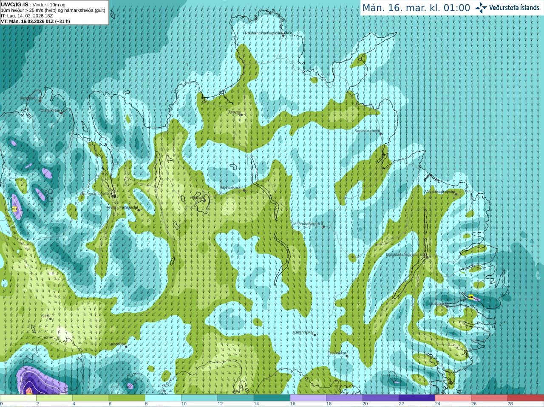Click the 'UWC/IG-IS' model title text
544x407 pixels.
14,4
